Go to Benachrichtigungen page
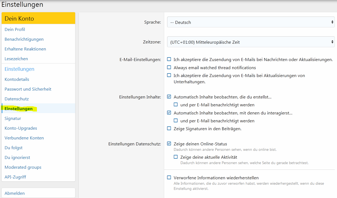Viewport: 337px width, 198px height. click(24, 39)
